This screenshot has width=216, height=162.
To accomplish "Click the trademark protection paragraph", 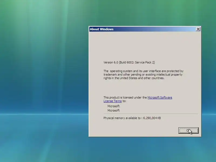I will tap(143, 75).
